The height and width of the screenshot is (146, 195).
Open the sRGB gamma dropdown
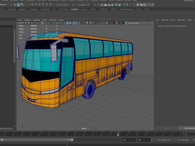(x=141, y=23)
